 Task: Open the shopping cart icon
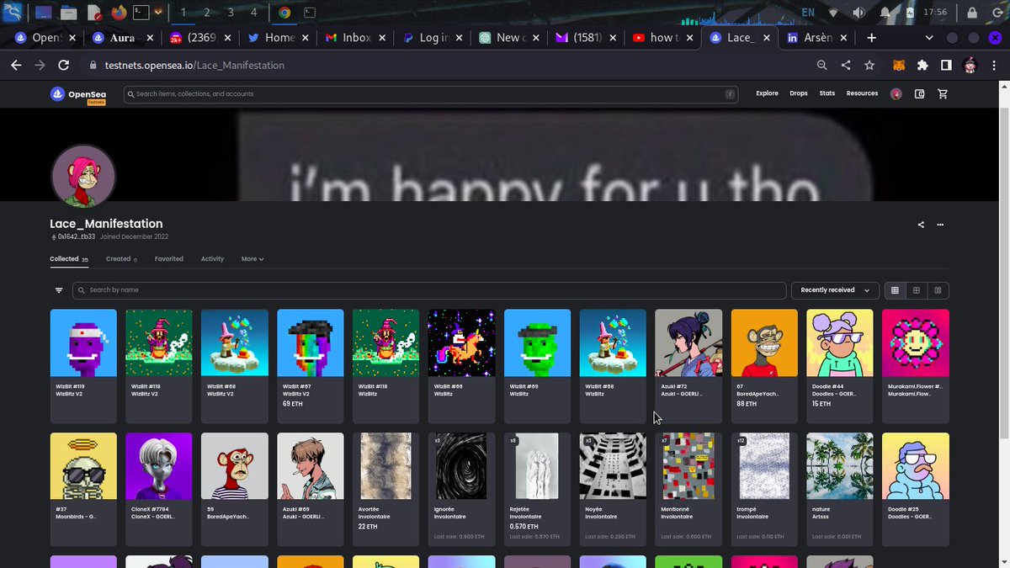pos(942,94)
